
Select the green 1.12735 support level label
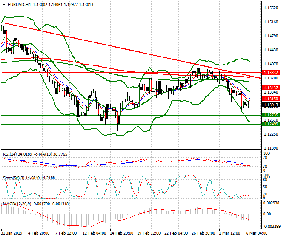[x=271, y=115]
